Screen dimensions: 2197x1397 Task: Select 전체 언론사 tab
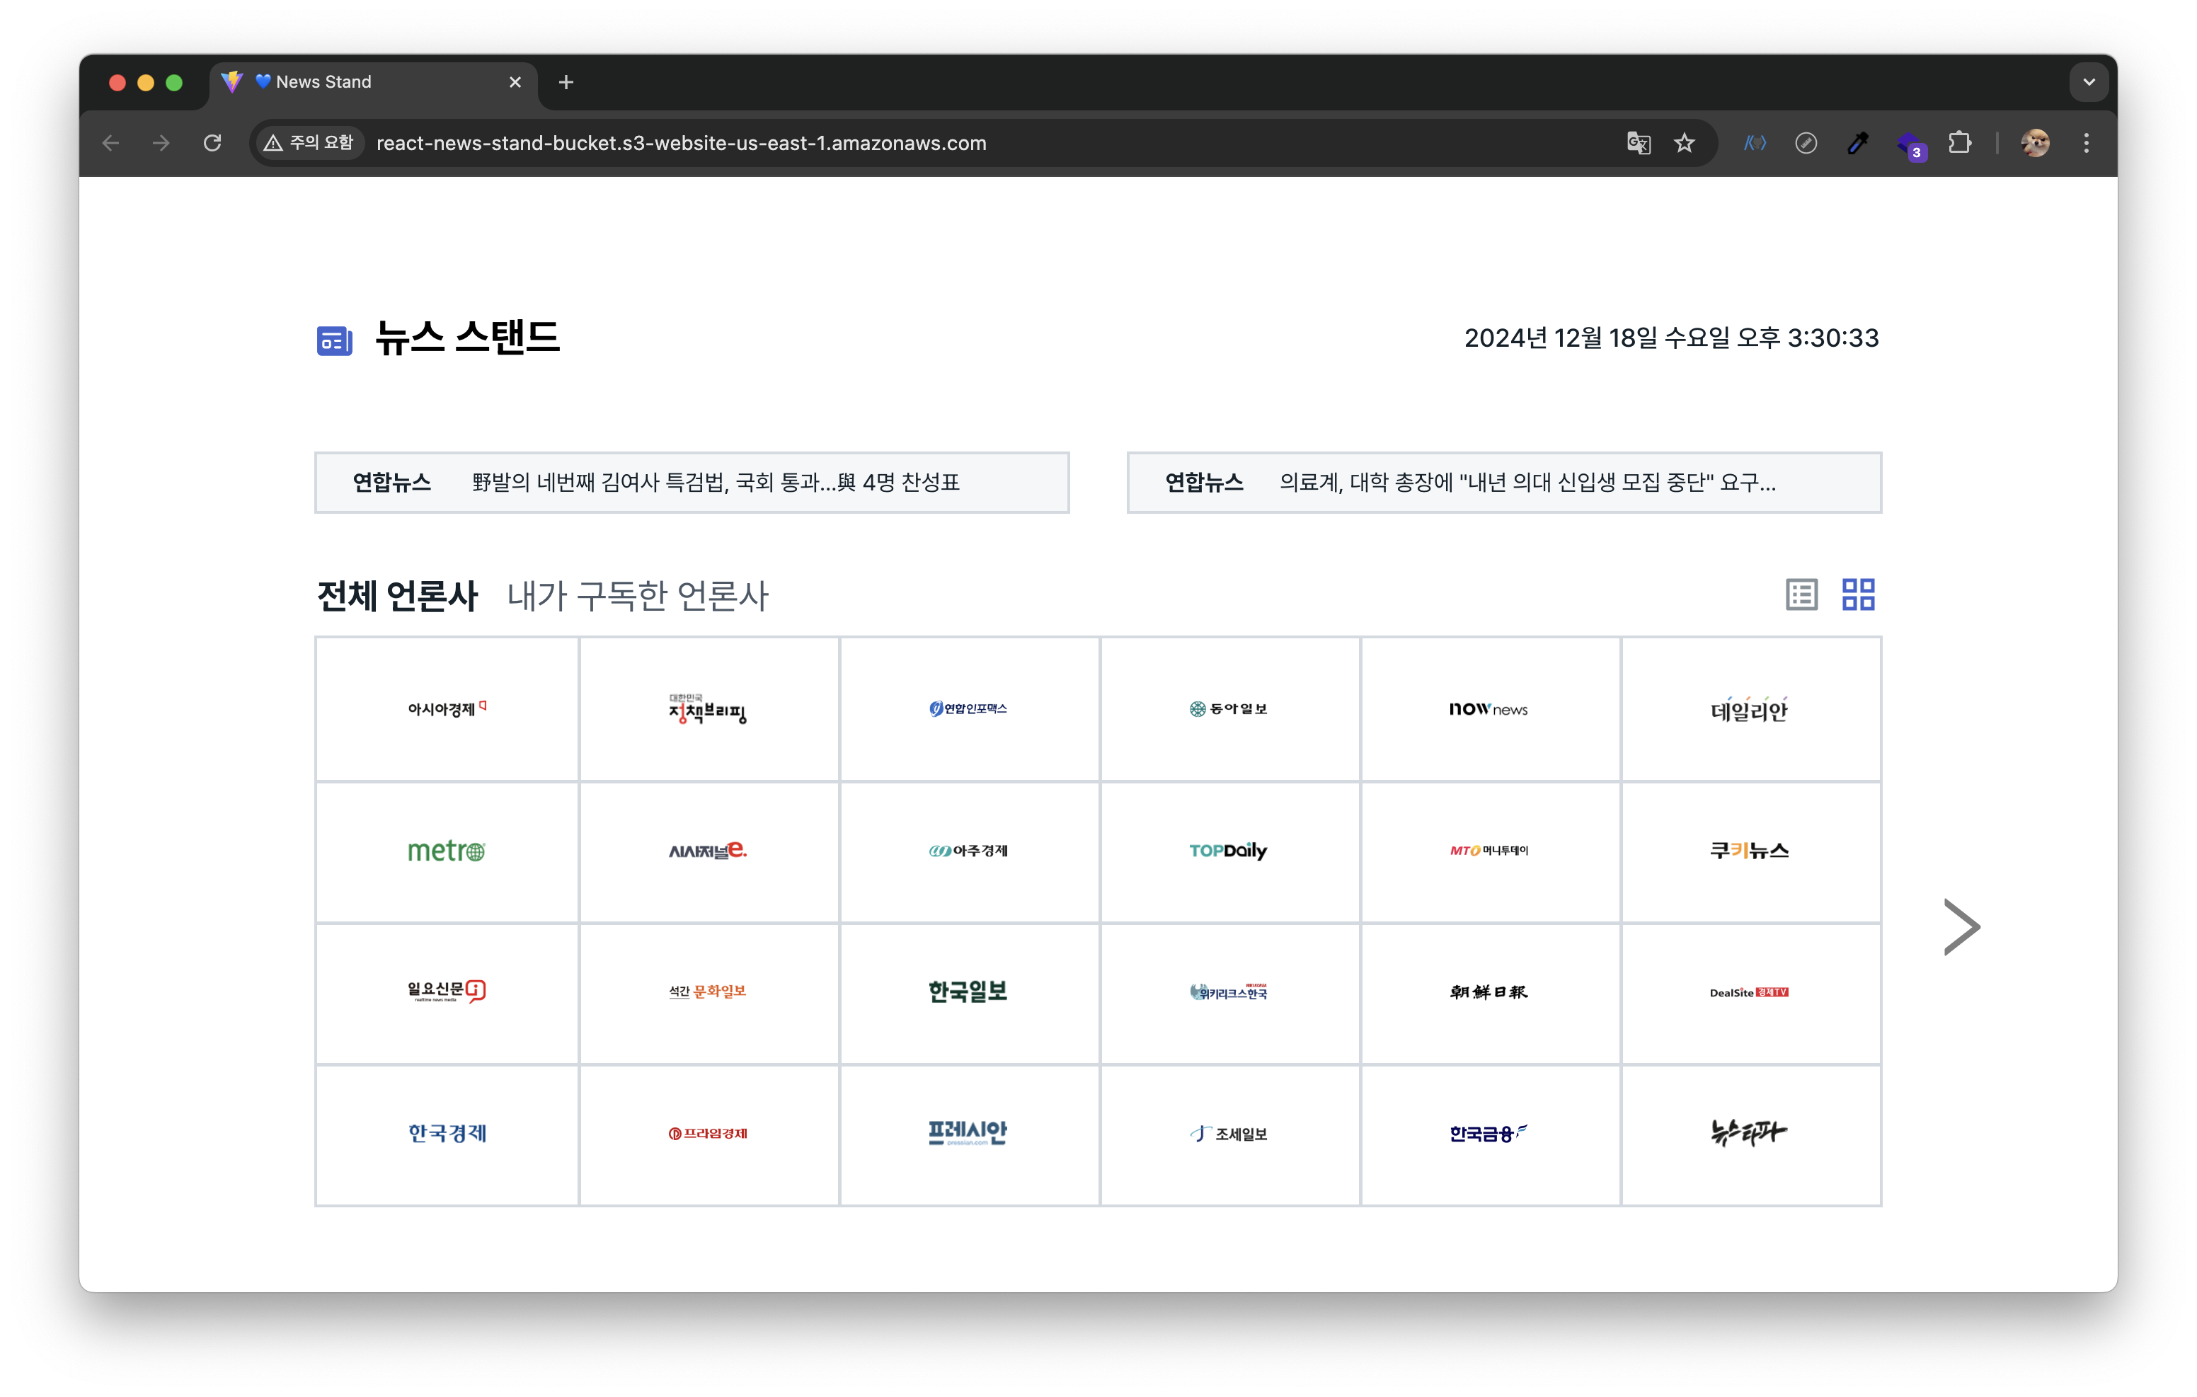tap(397, 596)
